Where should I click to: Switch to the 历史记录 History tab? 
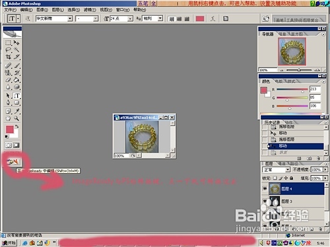272,123
